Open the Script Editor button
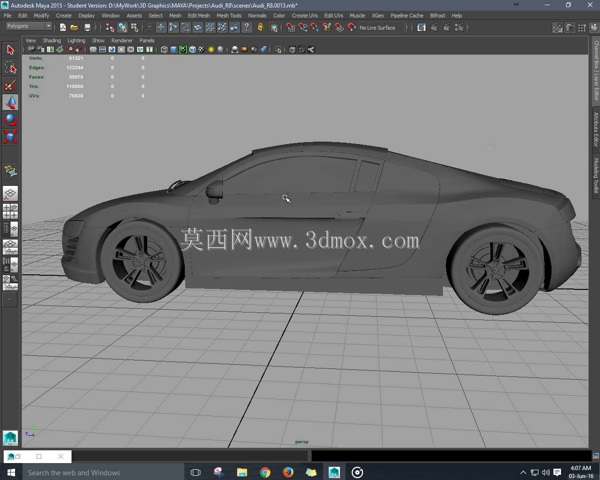The height and width of the screenshot is (480, 600). [x=596, y=456]
